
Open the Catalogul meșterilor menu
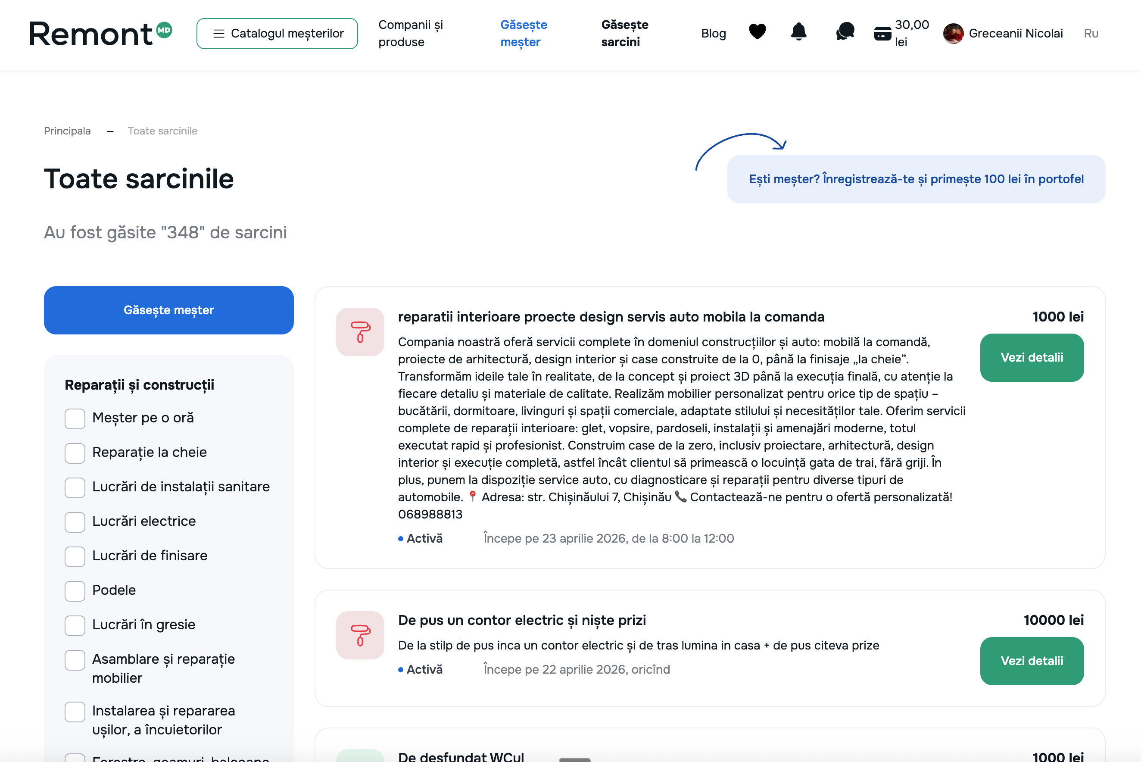[277, 34]
